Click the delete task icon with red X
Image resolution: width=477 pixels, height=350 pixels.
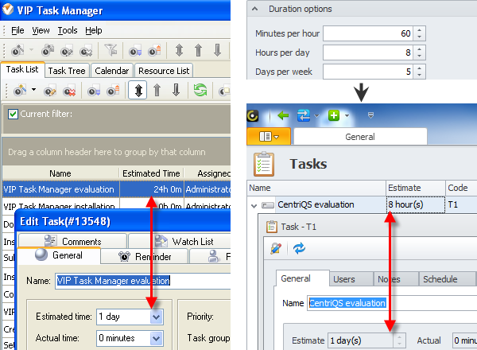[x=69, y=91]
